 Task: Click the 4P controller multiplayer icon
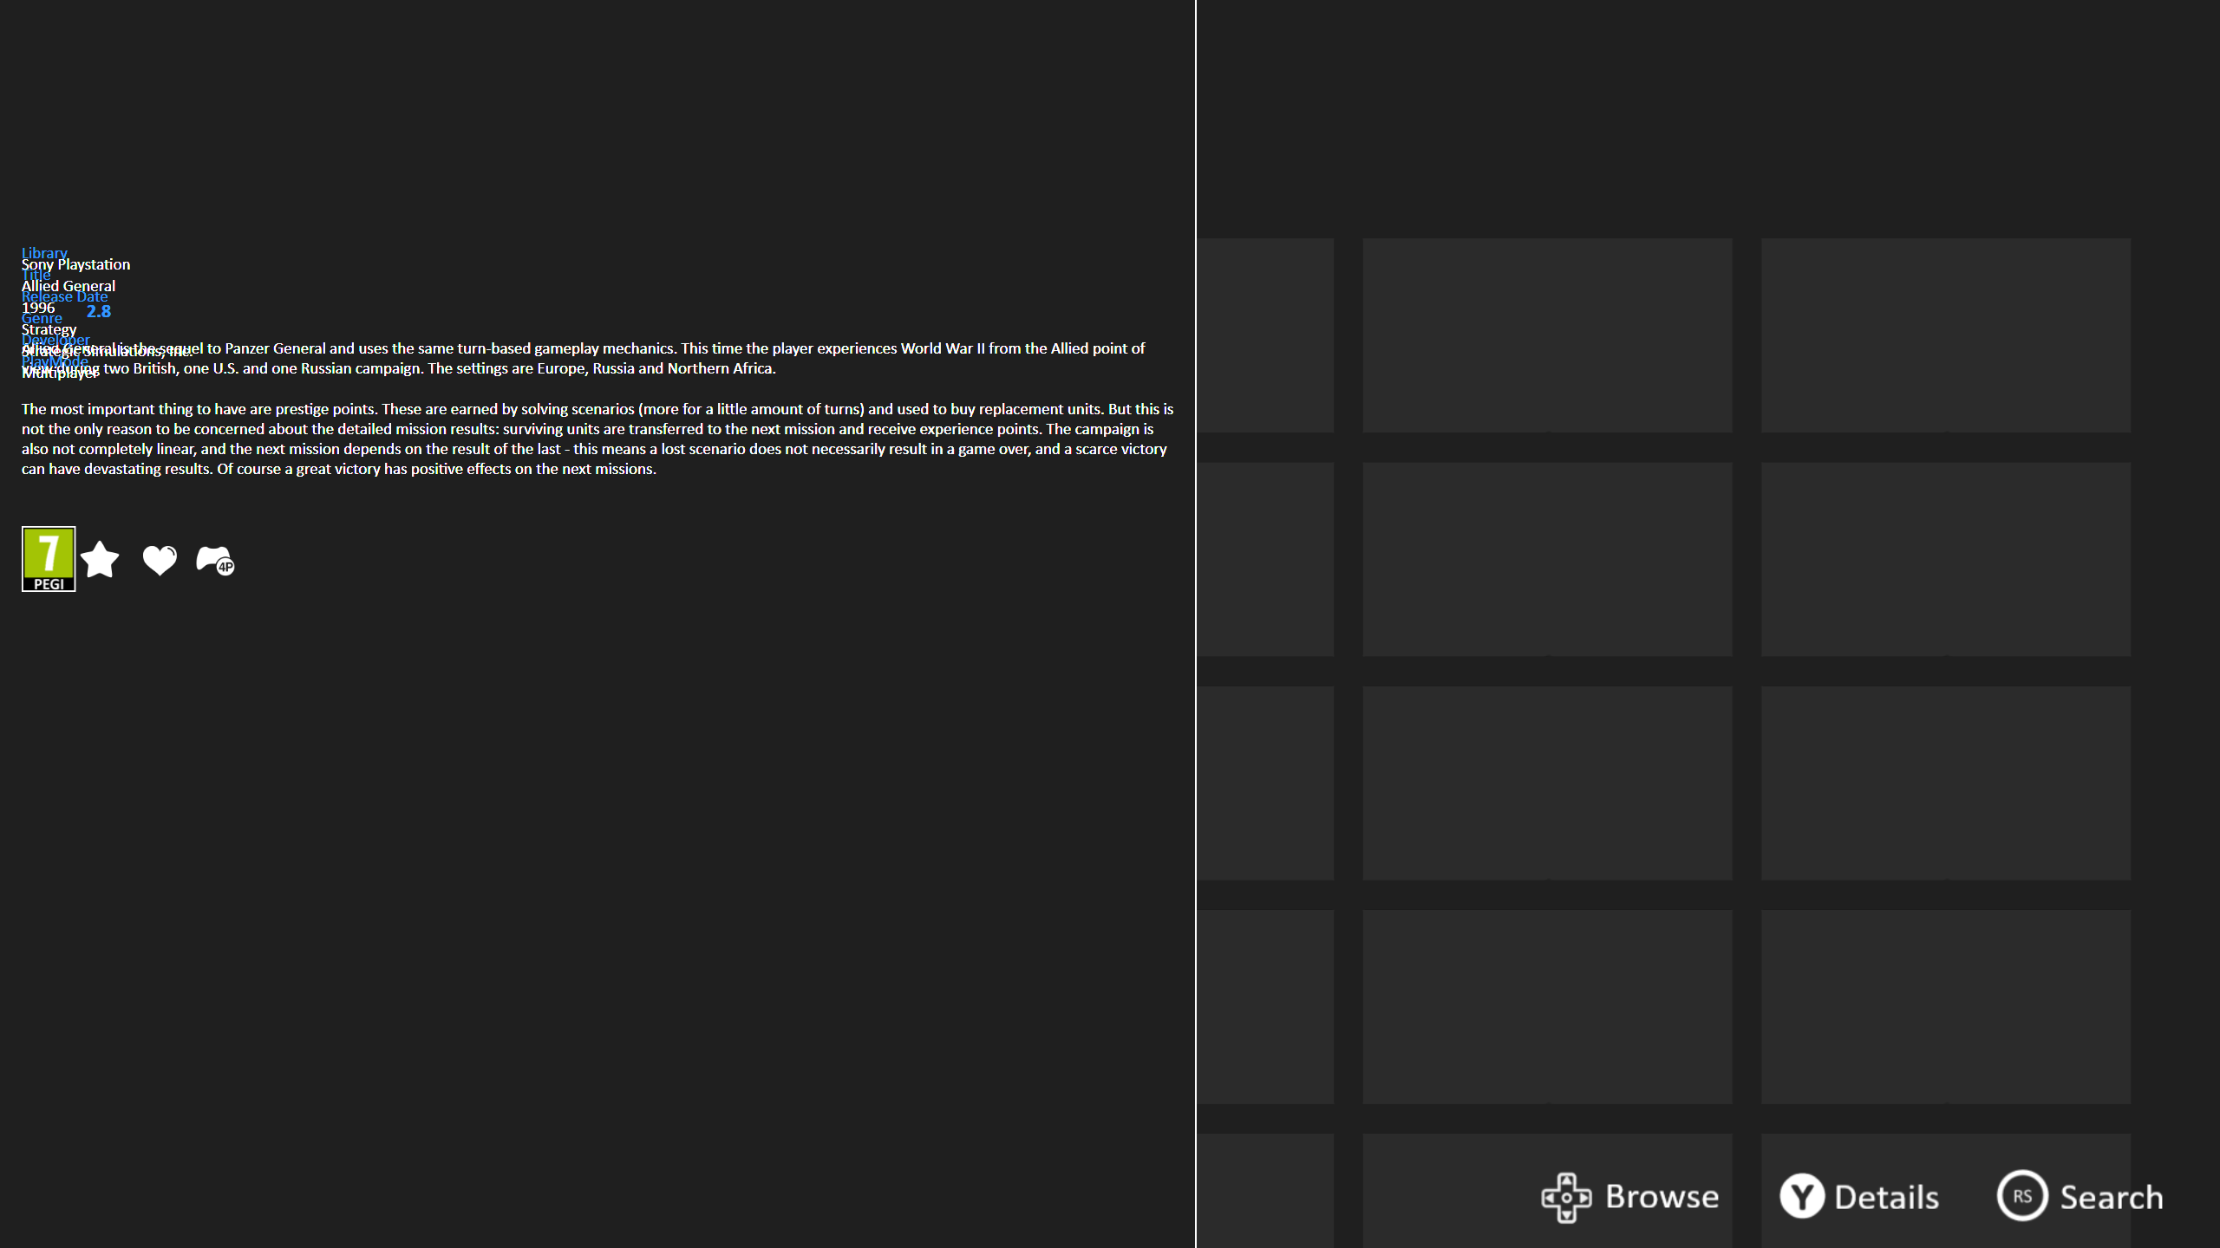click(x=215, y=560)
